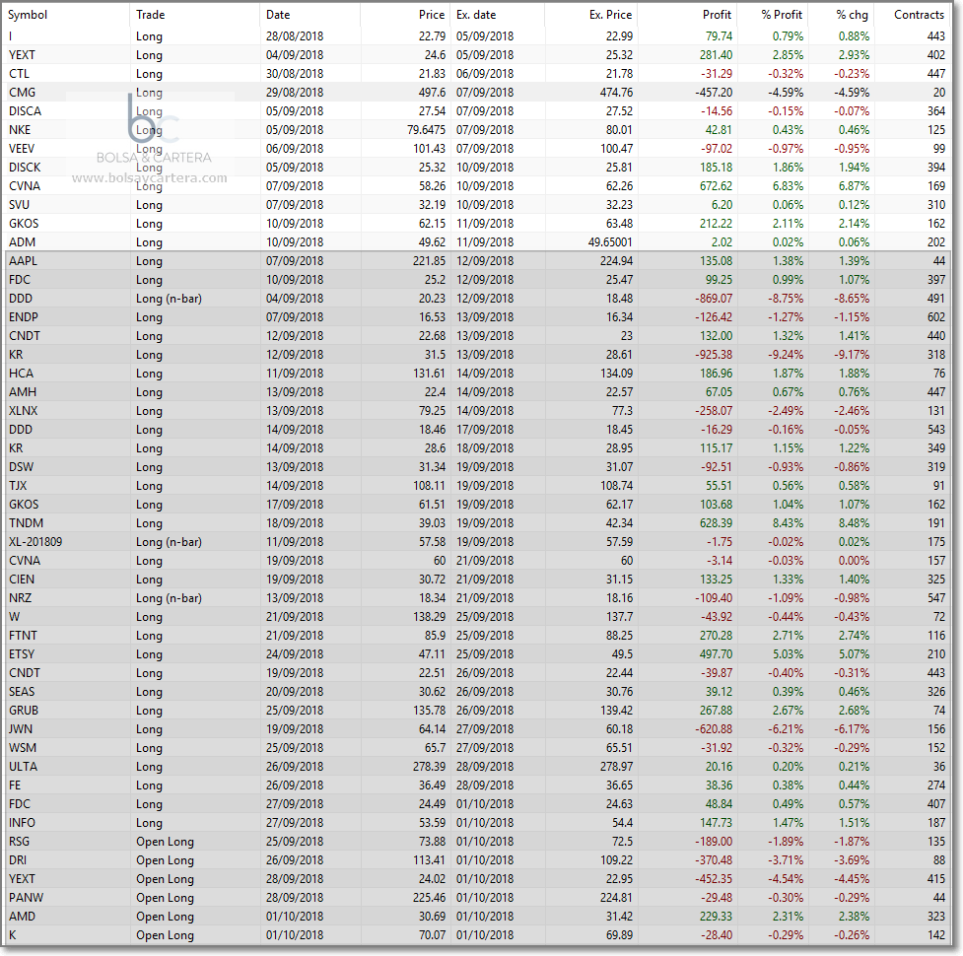
Task: Sort by Ex. date column header
Action: pos(476,15)
